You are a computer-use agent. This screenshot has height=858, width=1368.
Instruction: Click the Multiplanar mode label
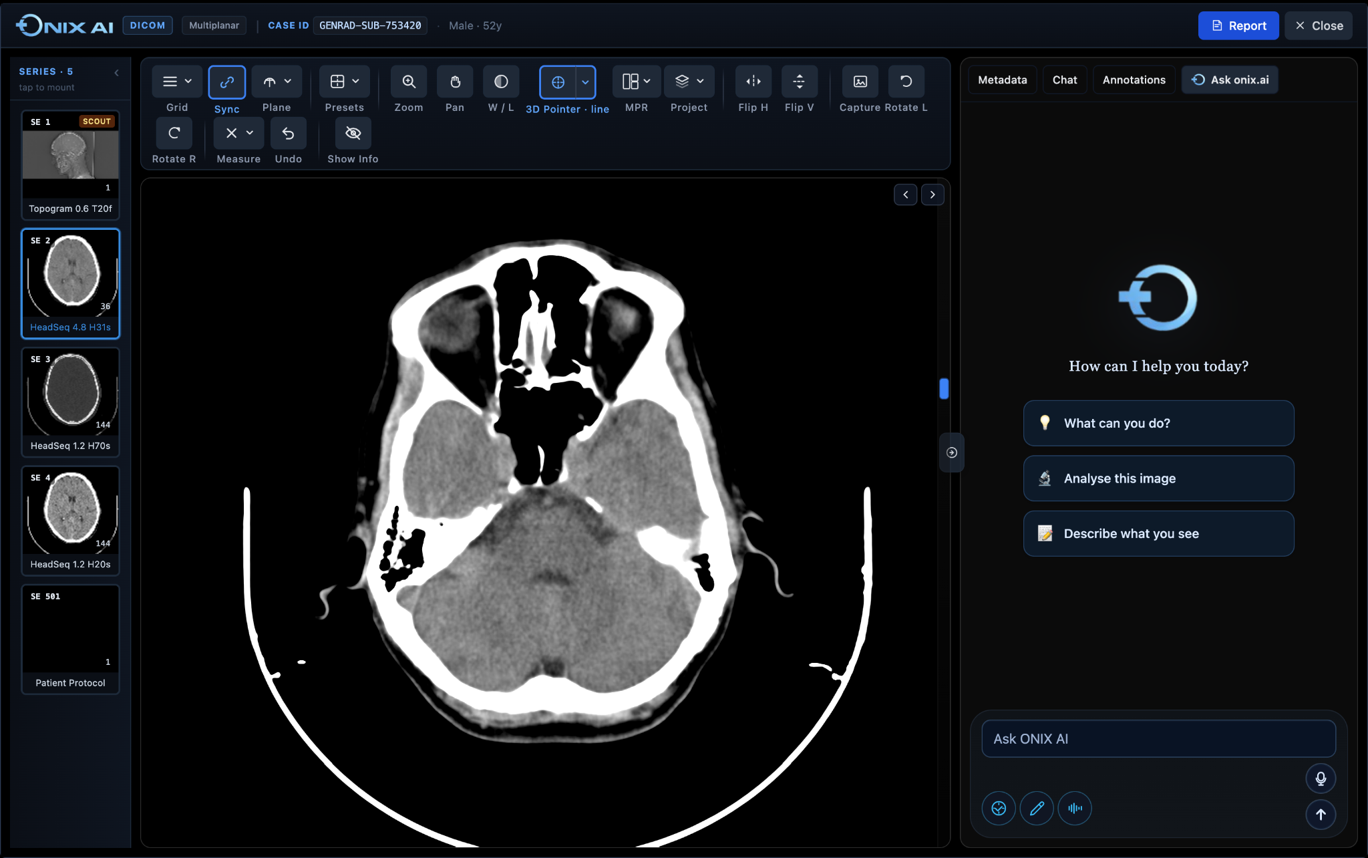tap(214, 25)
